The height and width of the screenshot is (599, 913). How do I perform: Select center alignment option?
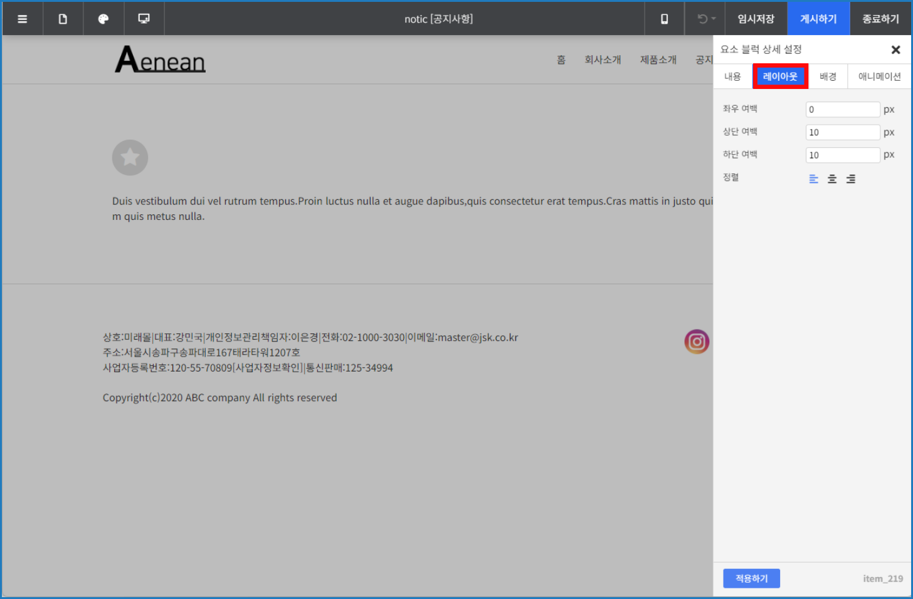pos(832,179)
